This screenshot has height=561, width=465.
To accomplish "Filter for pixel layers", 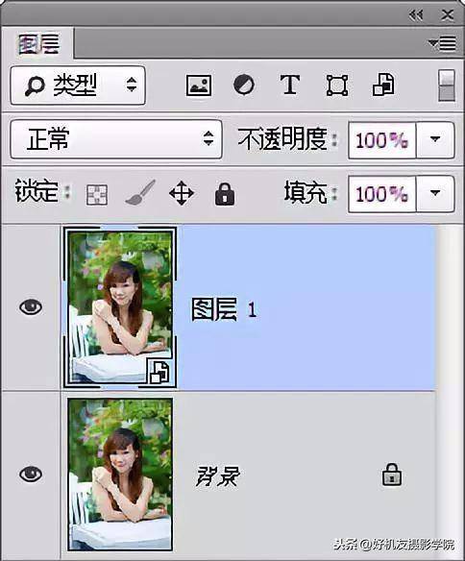I will [x=199, y=85].
